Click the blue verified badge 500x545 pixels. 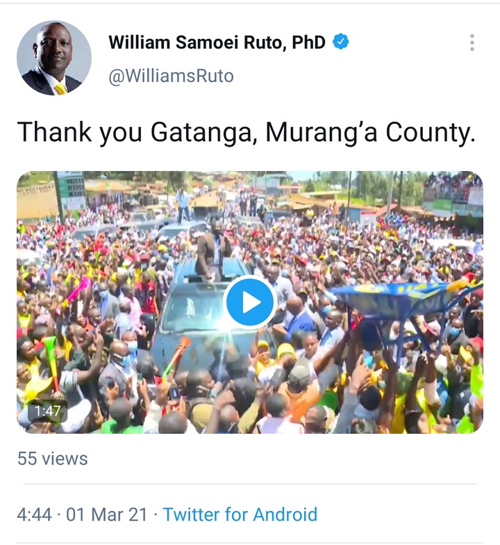340,42
